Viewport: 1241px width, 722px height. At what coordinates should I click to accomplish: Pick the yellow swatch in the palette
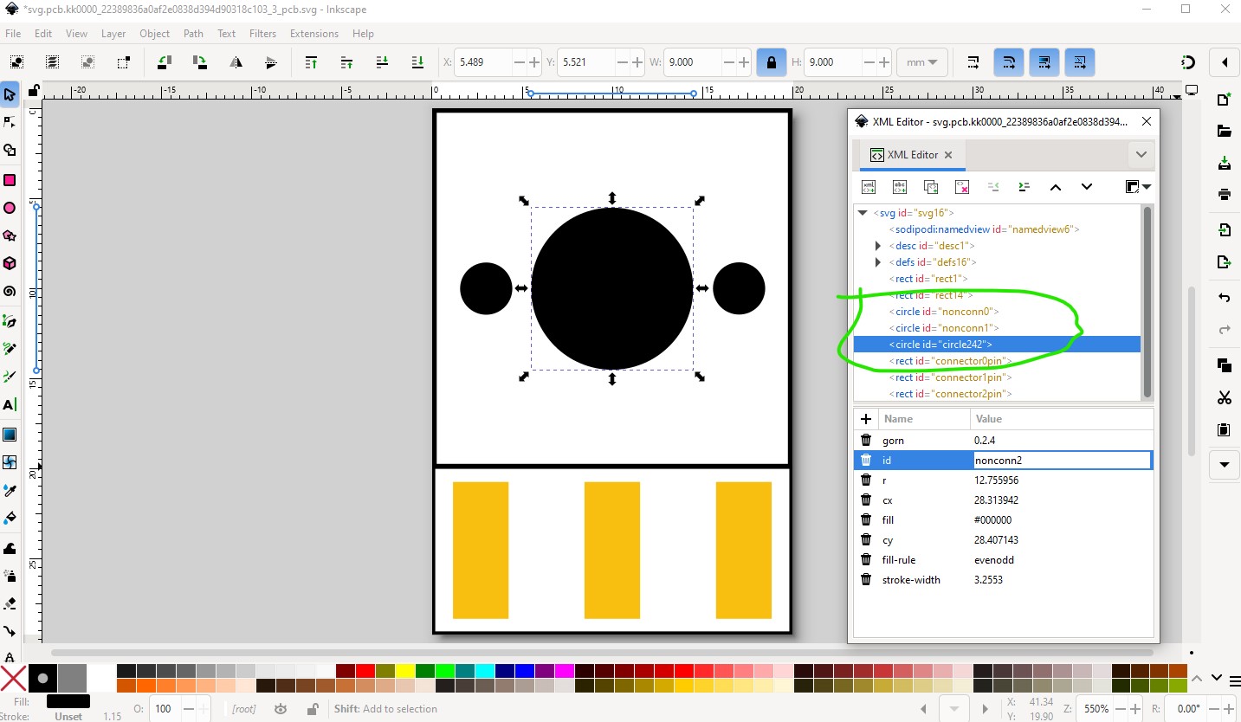coord(404,671)
